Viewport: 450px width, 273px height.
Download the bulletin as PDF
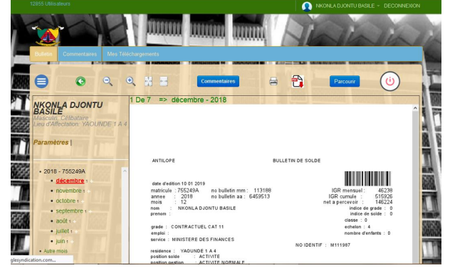(x=298, y=81)
